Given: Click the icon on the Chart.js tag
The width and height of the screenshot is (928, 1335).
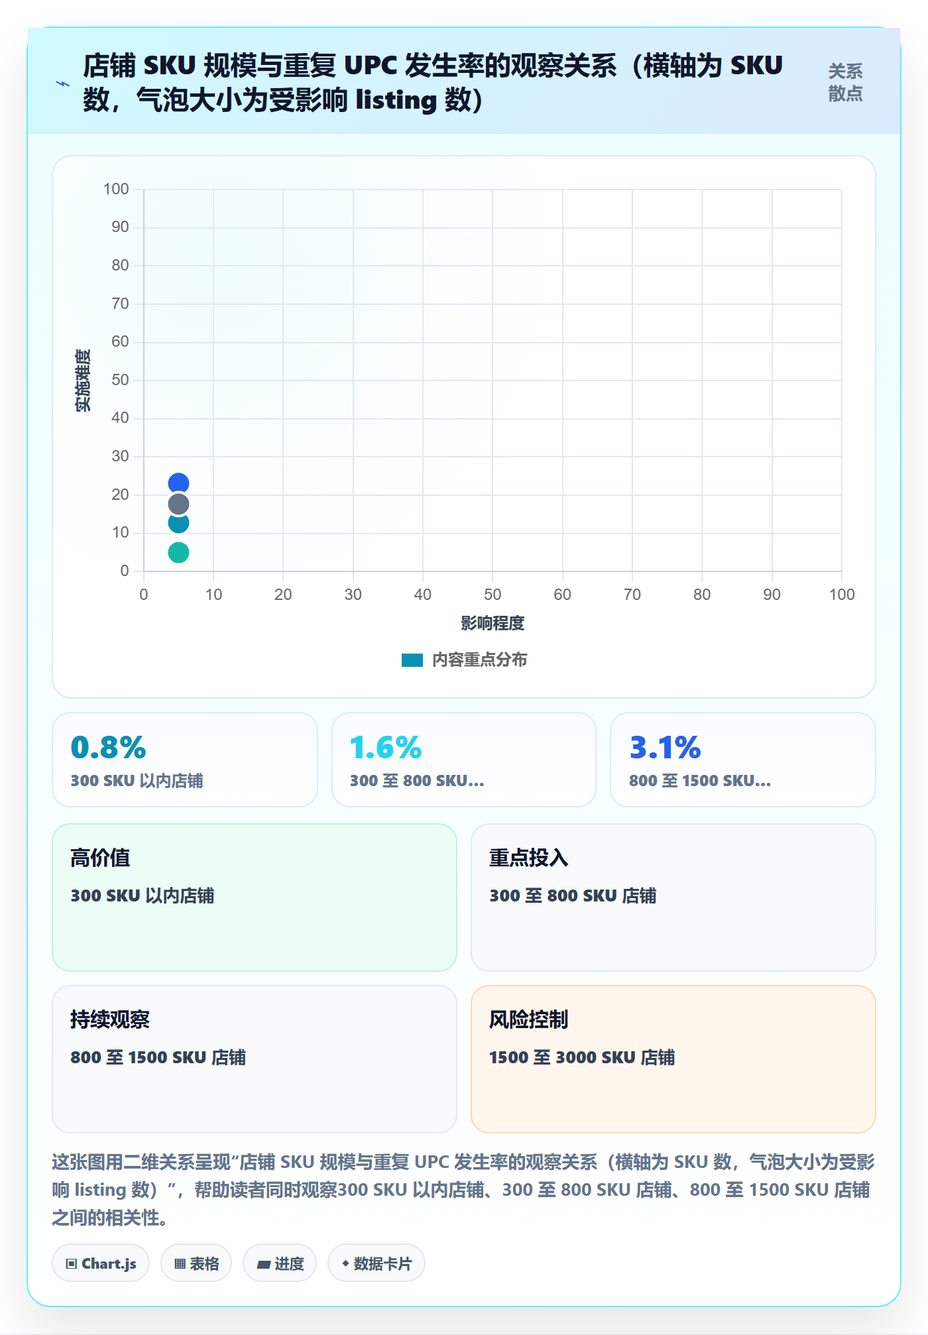Looking at the screenshot, I should pyautogui.click(x=71, y=1264).
